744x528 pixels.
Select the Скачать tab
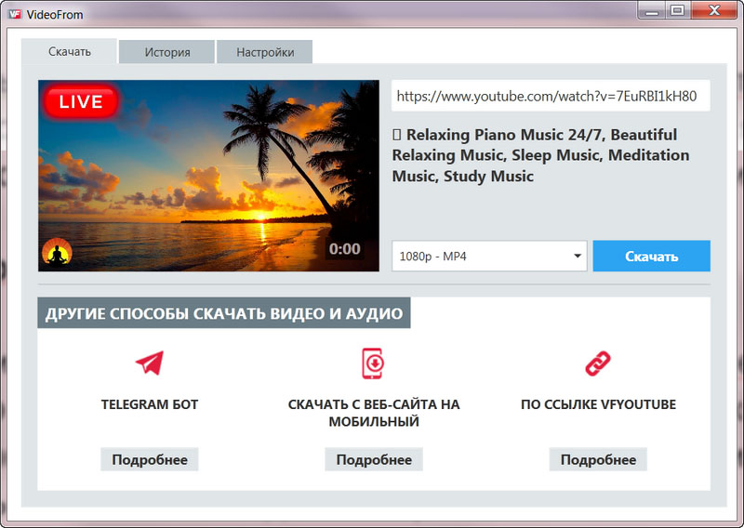click(69, 51)
